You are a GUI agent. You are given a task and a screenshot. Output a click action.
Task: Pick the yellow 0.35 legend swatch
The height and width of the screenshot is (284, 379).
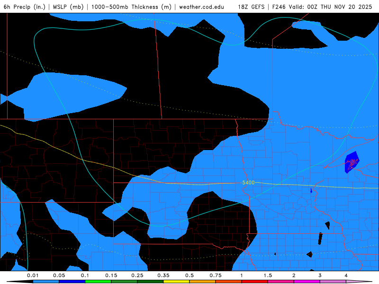click(176, 282)
